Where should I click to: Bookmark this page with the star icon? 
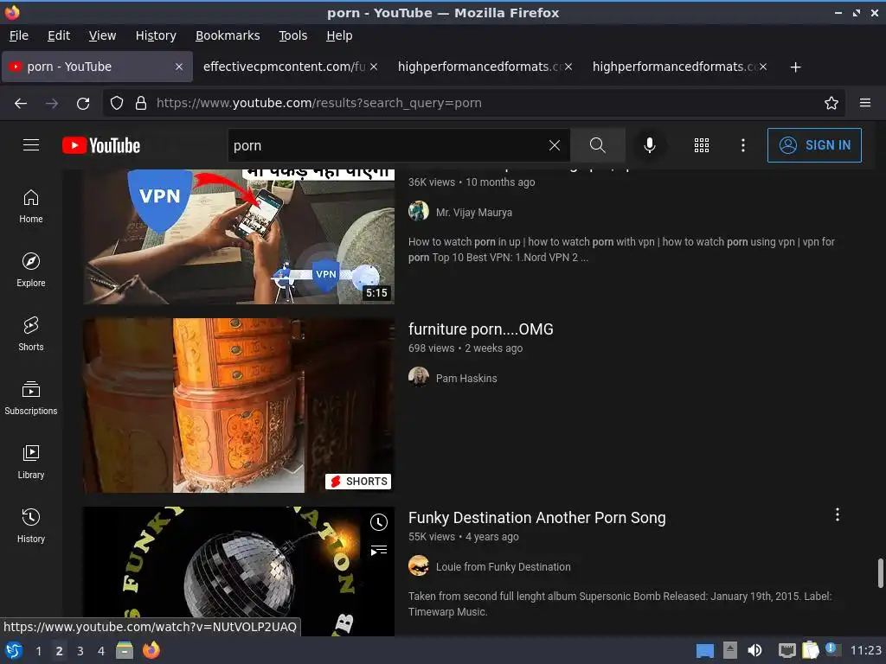(831, 103)
